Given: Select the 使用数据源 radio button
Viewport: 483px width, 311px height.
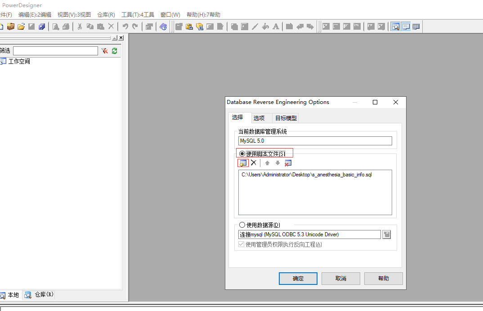Looking at the screenshot, I should pyautogui.click(x=242, y=225).
